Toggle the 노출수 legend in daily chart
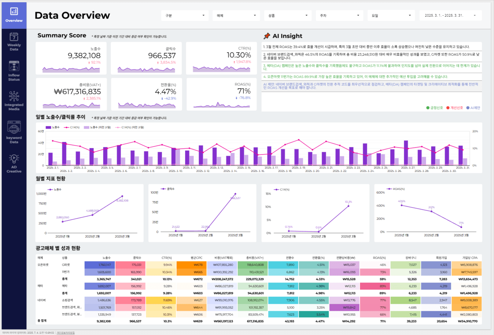Screen dimensions: 494x335 pos(53,127)
